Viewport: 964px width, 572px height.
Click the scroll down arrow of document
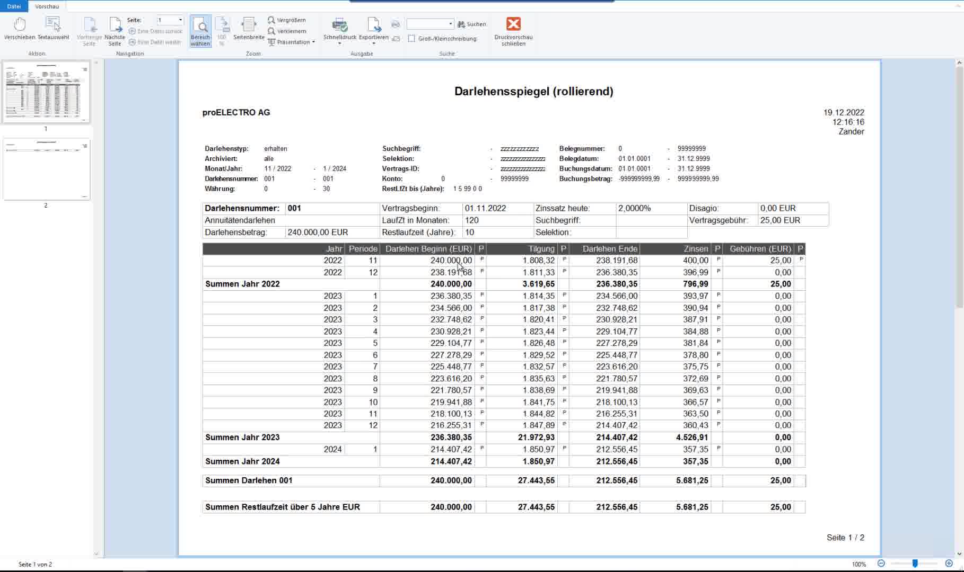959,554
